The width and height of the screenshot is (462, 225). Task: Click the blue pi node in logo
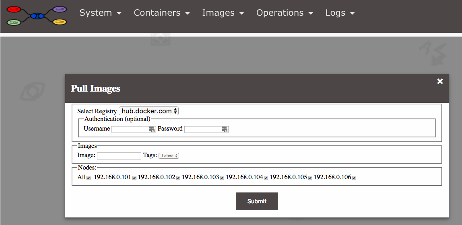37,16
